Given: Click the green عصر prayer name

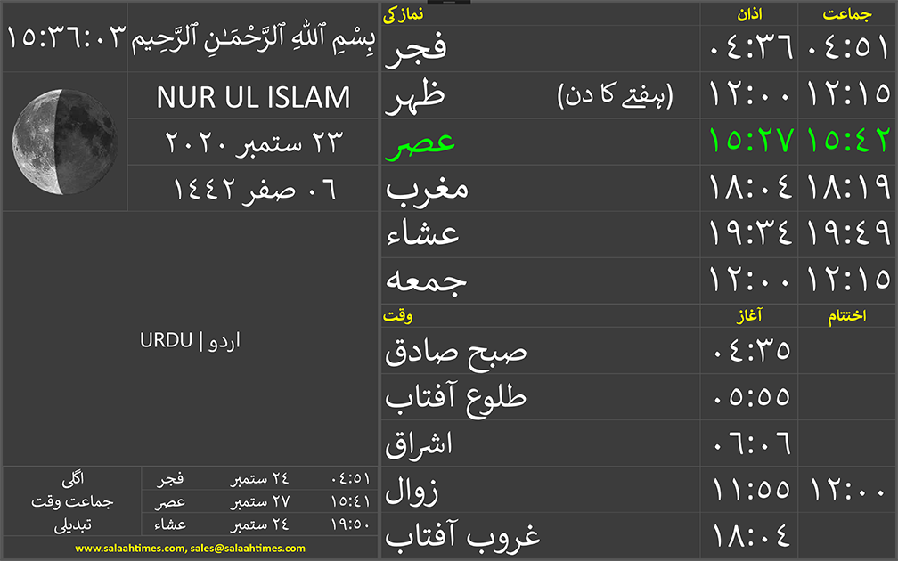Looking at the screenshot, I should pyautogui.click(x=420, y=142).
